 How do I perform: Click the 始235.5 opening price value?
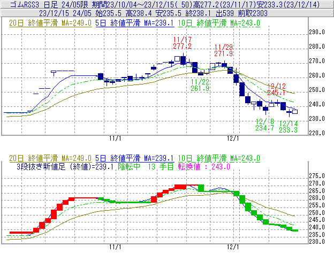[109, 13]
